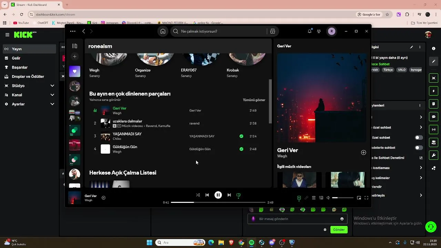Toggle the Now Playing view button
Screen dimensions: 441x248
coord(299,198)
